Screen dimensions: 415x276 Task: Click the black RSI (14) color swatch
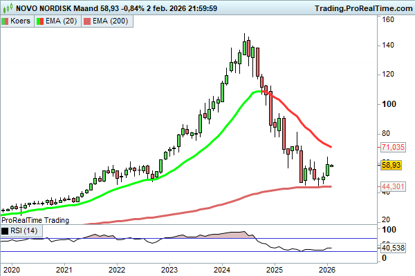pyautogui.click(x=5, y=231)
